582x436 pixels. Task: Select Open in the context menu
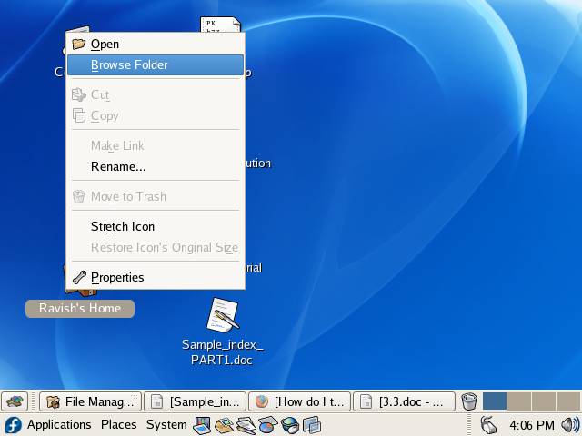click(x=105, y=44)
